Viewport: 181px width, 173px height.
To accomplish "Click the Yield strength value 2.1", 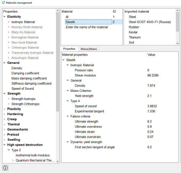I will pyautogui.click(x=149, y=96).
